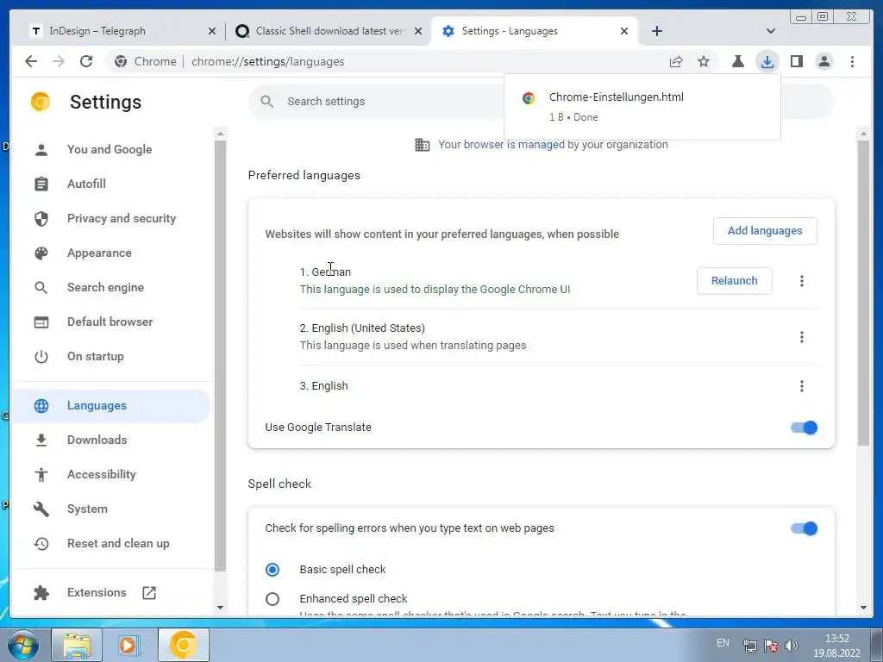The height and width of the screenshot is (662, 883).
Task: Open the network tray icon
Action: coord(749,645)
